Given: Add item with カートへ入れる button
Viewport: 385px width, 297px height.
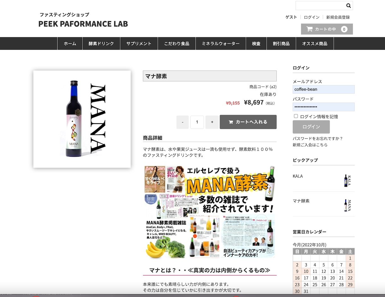Looking at the screenshot, I should [x=248, y=122].
